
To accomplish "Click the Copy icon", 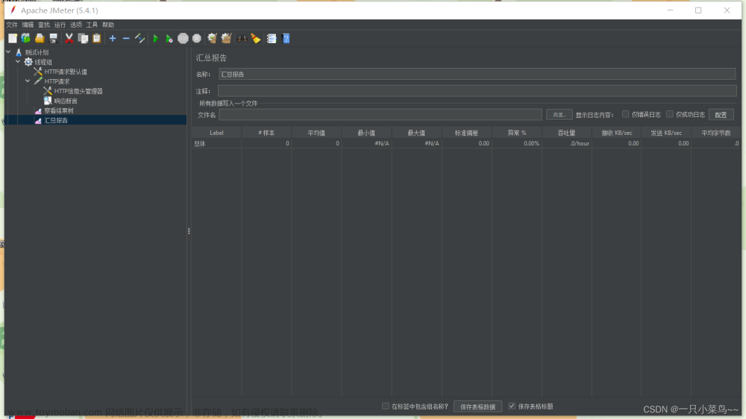I will pos(83,39).
